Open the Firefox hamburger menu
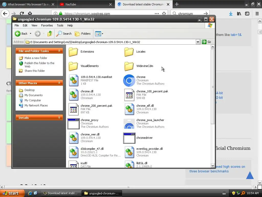 tap(257, 14)
